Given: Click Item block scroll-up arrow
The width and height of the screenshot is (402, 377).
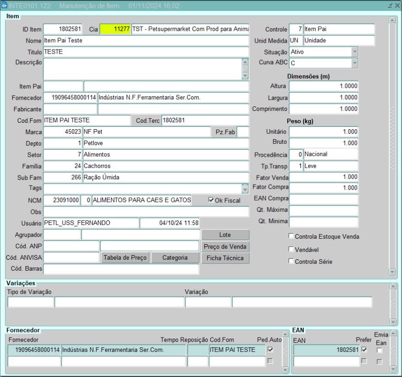Looking at the screenshot, I should pos(392,20).
